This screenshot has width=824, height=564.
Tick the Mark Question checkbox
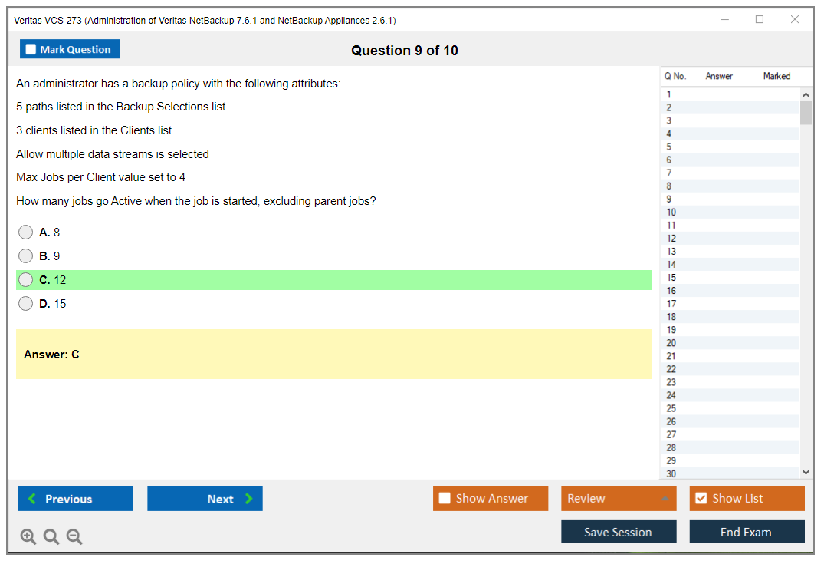coord(31,49)
